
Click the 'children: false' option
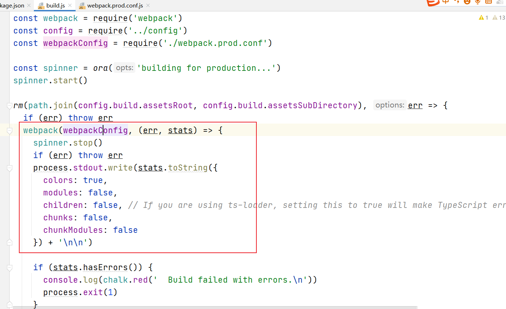click(x=81, y=205)
